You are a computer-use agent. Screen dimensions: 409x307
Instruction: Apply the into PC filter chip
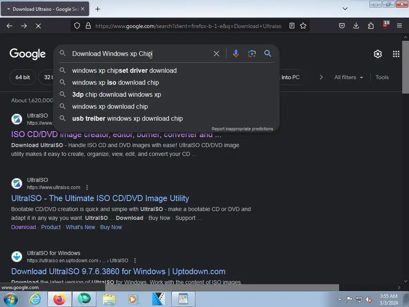(x=290, y=77)
